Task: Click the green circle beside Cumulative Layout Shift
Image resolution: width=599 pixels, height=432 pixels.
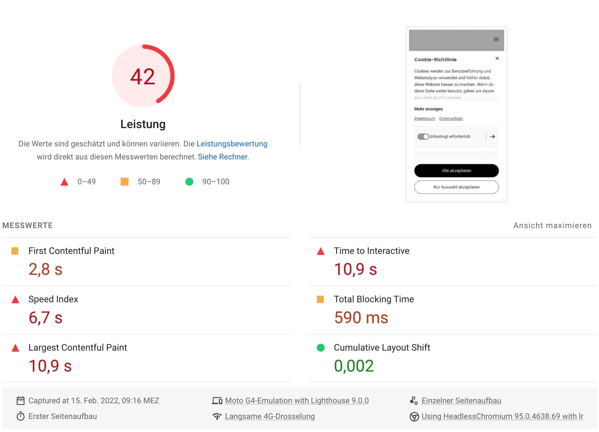Action: (x=320, y=347)
